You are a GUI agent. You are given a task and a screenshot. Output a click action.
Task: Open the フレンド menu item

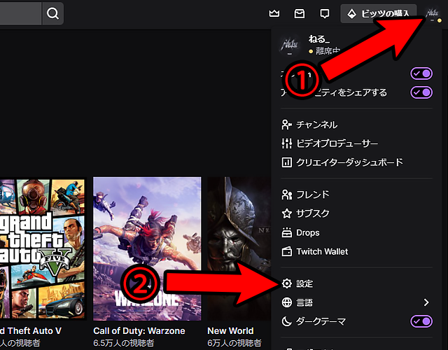coord(356,195)
